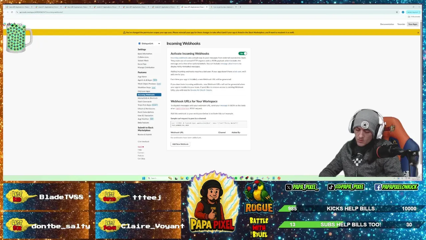Open Workflow Steps feature page
This screenshot has width=426, height=240.
point(144,87)
